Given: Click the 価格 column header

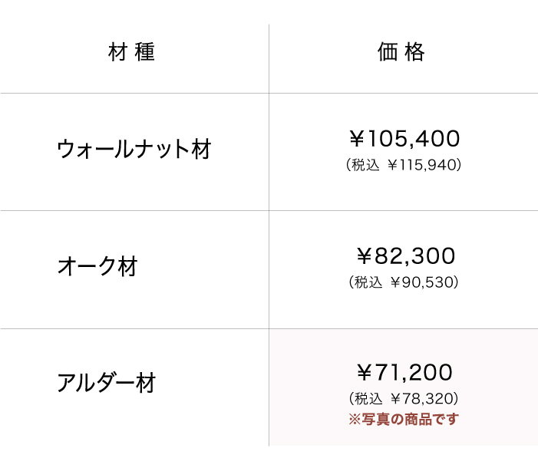Looking at the screenshot, I should click(x=401, y=52).
